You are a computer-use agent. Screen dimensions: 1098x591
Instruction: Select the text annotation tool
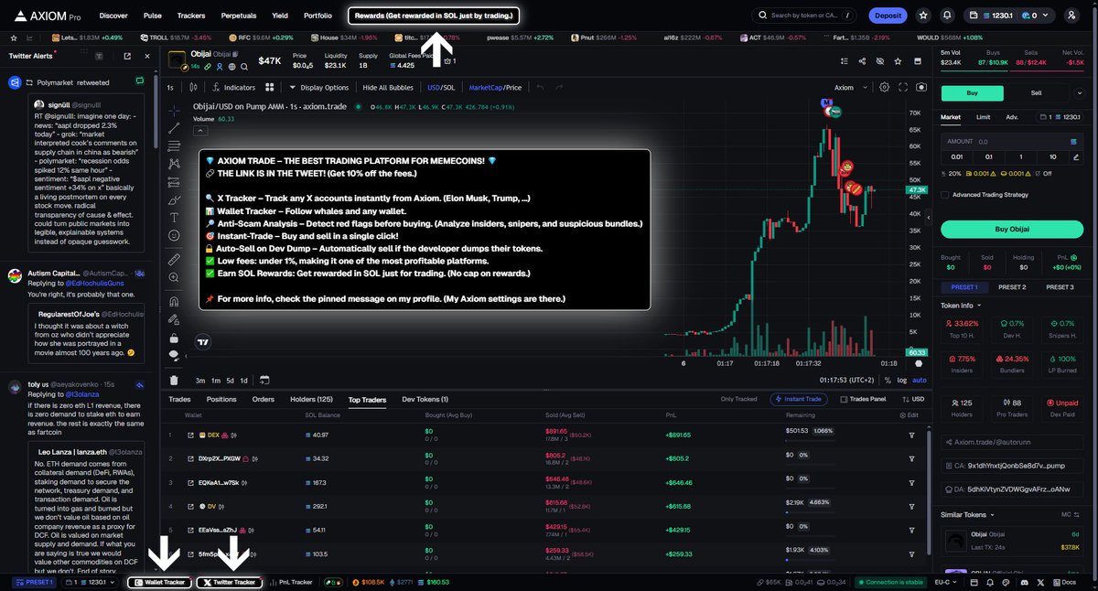coord(175,217)
